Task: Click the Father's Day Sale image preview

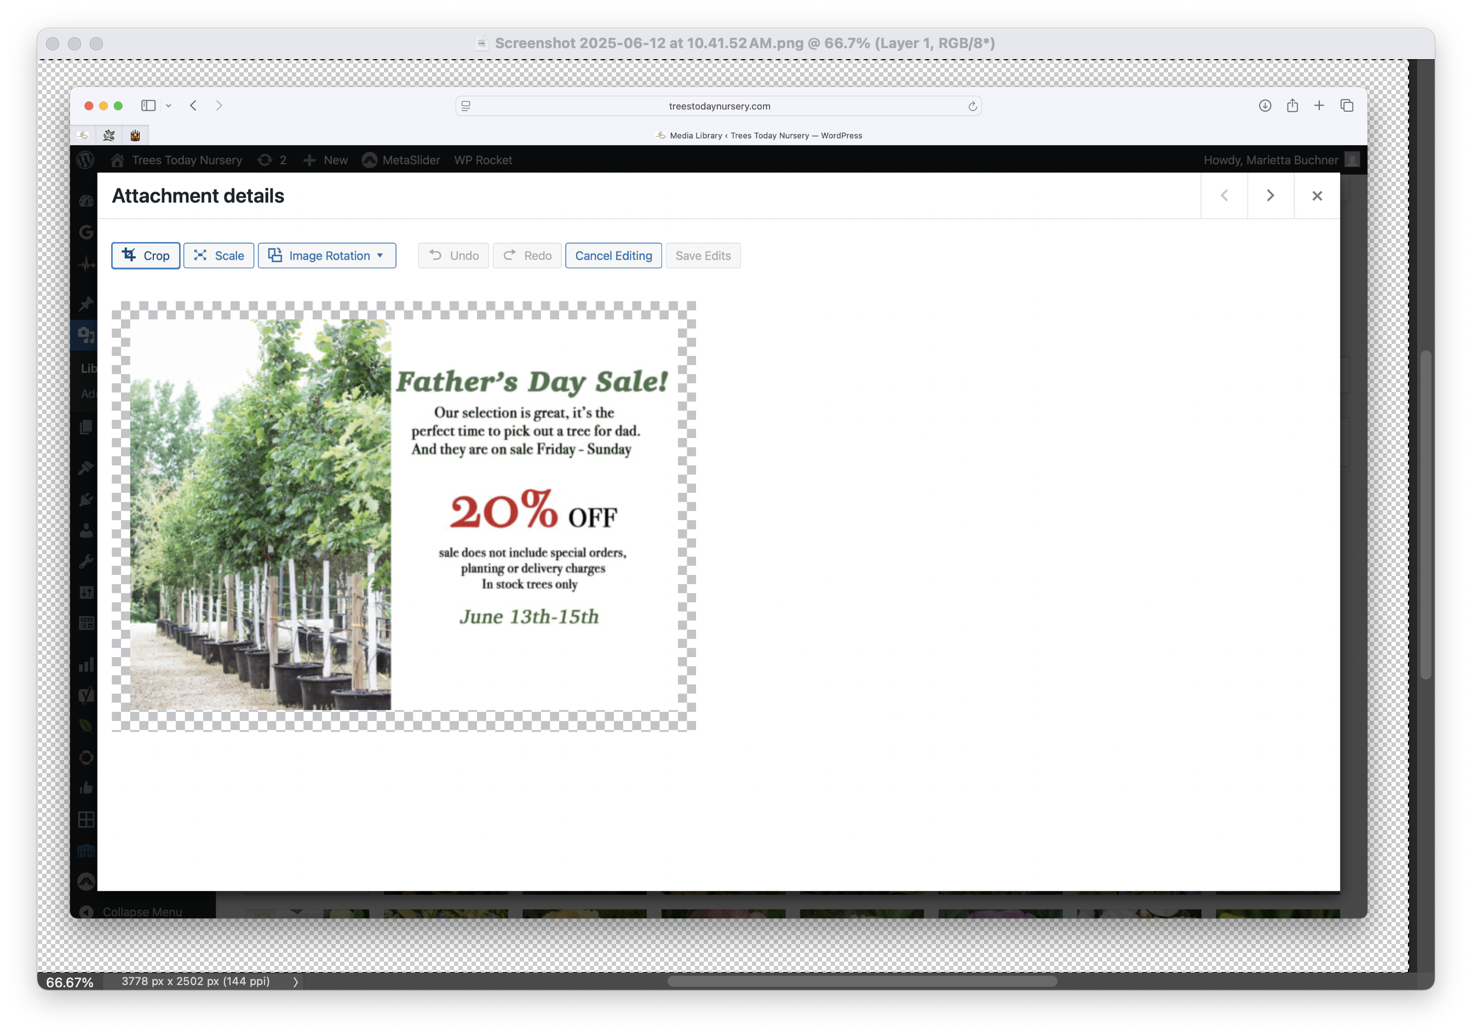Action: tap(403, 515)
